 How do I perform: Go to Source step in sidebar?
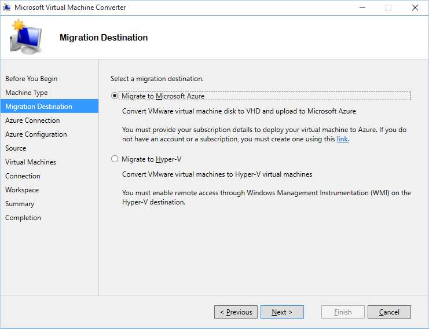pos(16,148)
